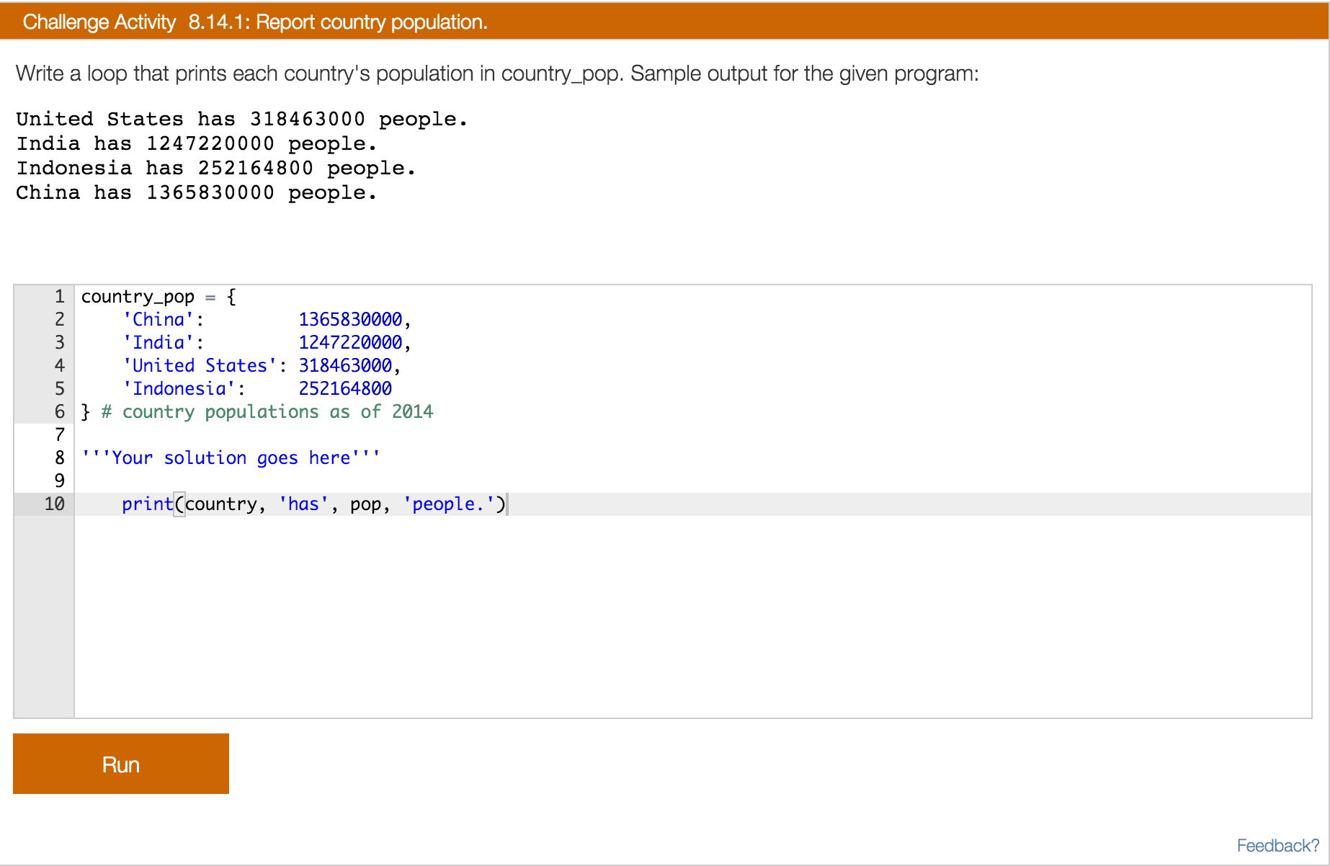This screenshot has width=1330, height=866.
Task: Click the 252164800 value in code
Action: 345,389
